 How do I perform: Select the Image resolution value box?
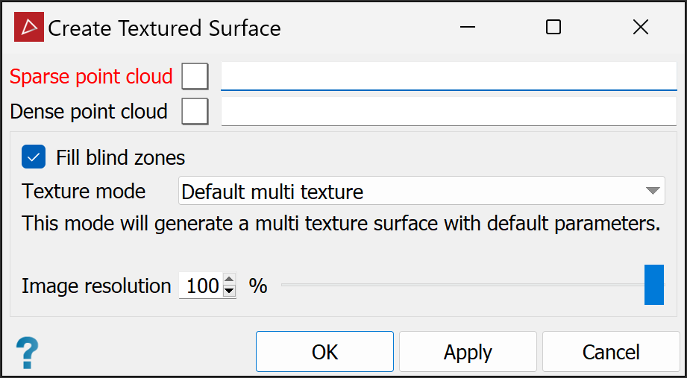[x=202, y=286]
